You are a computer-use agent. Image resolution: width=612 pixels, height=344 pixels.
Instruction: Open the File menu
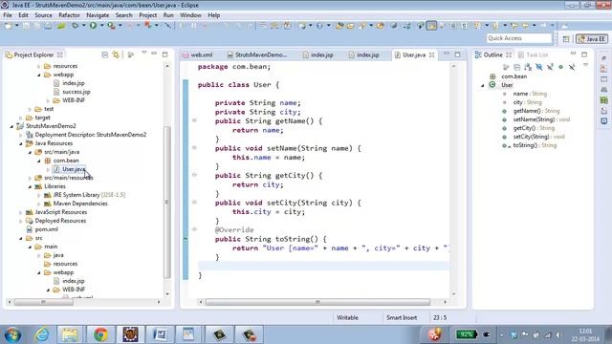[8, 15]
